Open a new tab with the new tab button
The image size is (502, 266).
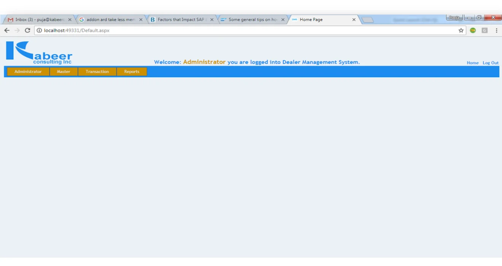coord(367,19)
